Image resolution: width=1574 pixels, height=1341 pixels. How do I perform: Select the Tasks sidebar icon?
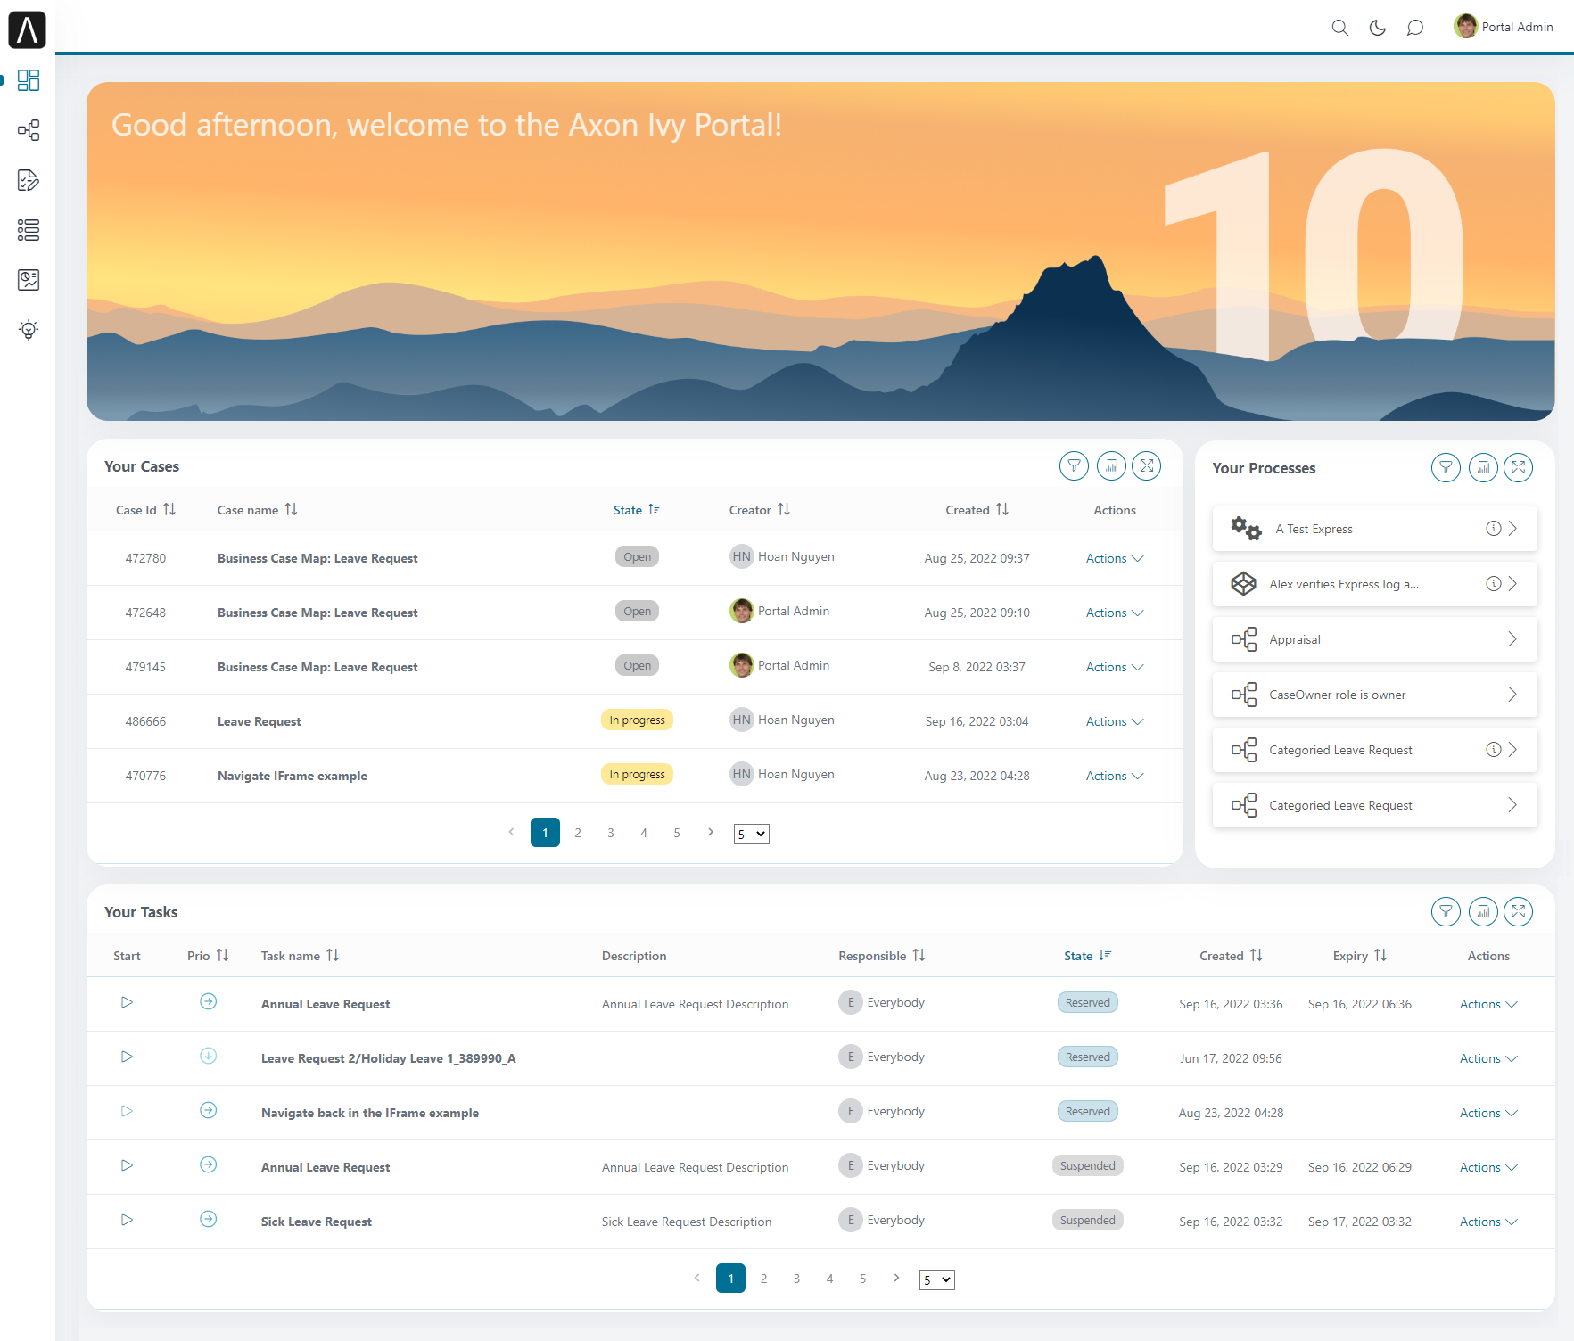coord(29,180)
